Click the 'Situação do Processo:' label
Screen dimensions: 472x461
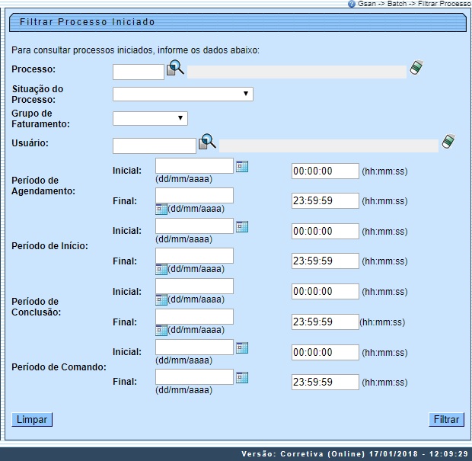37,94
